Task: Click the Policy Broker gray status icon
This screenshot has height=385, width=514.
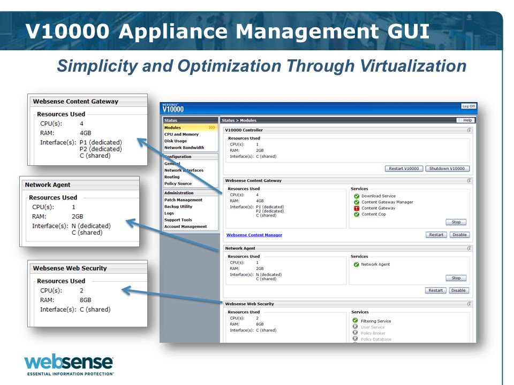Action: [355, 332]
